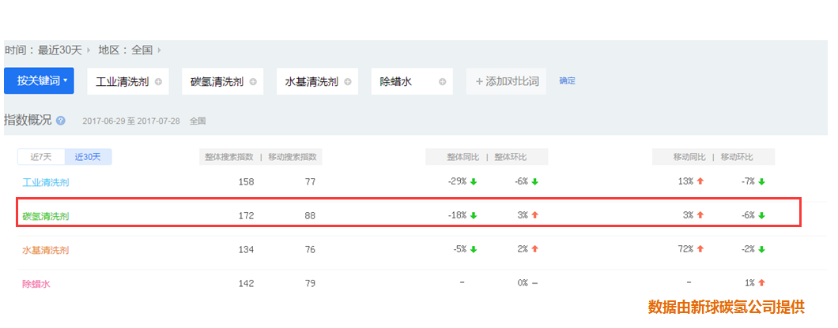Screen dimensions: 838x328
Task: Switch the overview to 近30天
Action: (x=88, y=157)
